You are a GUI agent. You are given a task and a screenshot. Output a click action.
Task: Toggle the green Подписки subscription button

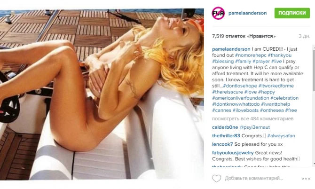tap(292, 13)
